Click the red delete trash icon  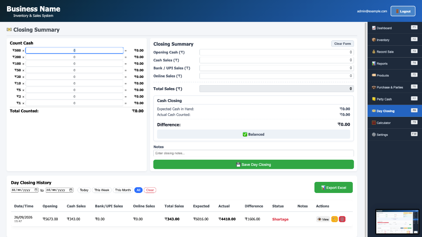point(342,219)
